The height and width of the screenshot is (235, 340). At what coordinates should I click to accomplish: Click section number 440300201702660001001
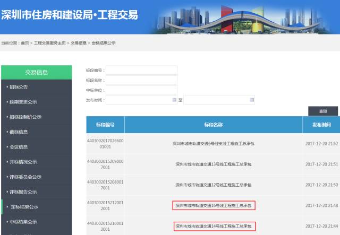click(x=105, y=144)
